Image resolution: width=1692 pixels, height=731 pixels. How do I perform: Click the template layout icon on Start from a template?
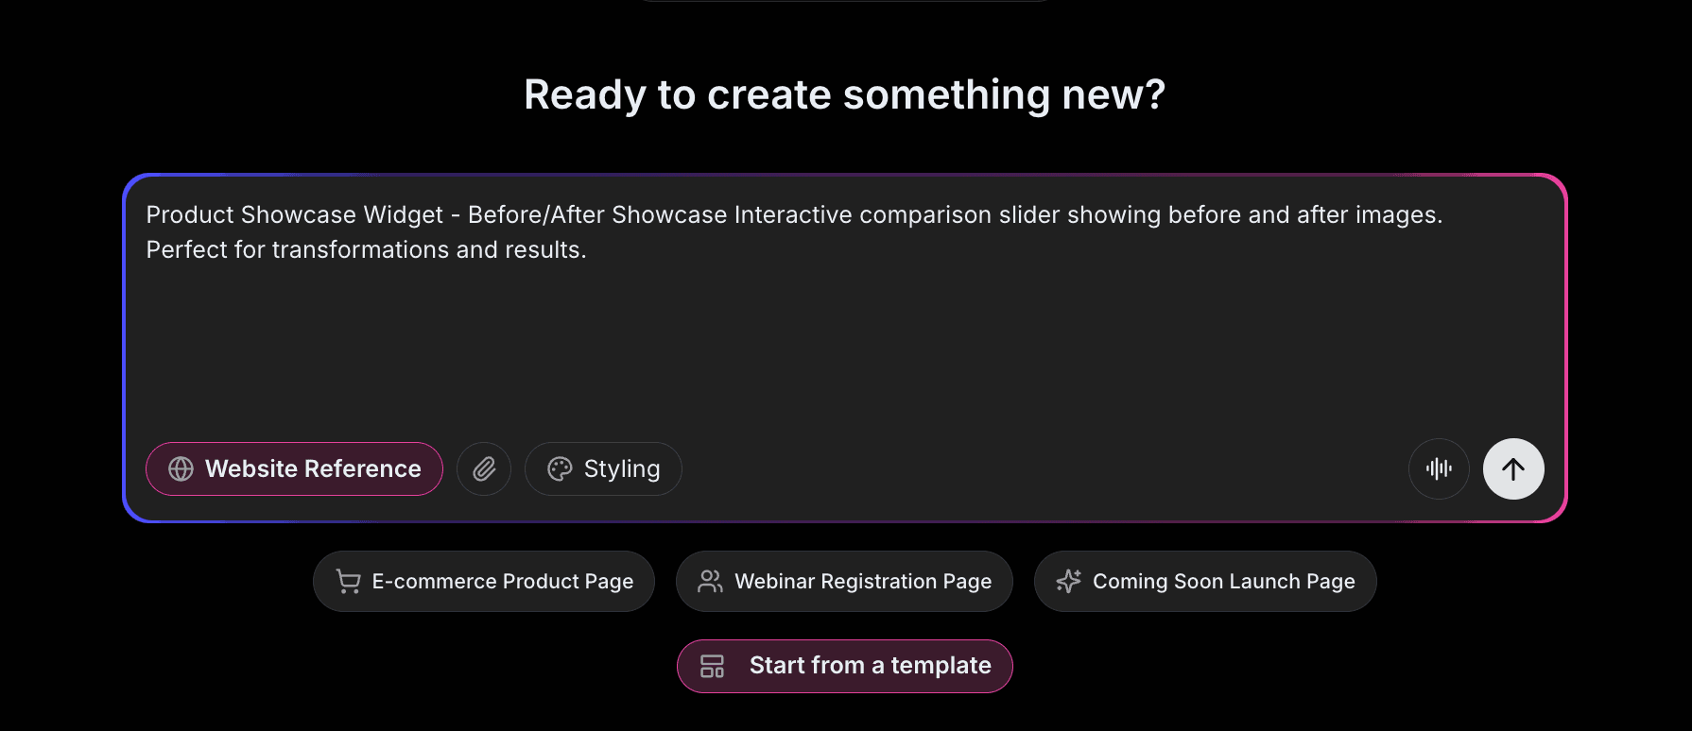[714, 666]
